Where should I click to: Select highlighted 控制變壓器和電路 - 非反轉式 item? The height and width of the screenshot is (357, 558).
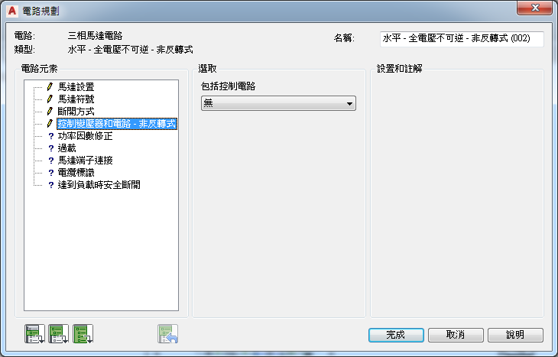117,124
